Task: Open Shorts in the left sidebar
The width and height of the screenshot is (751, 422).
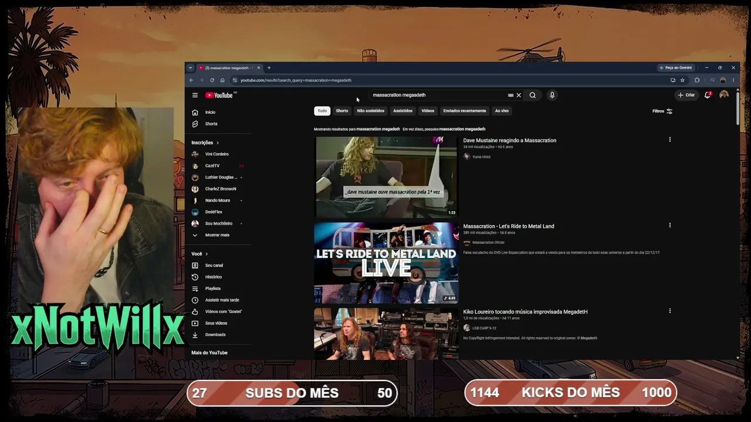Action: [211, 124]
